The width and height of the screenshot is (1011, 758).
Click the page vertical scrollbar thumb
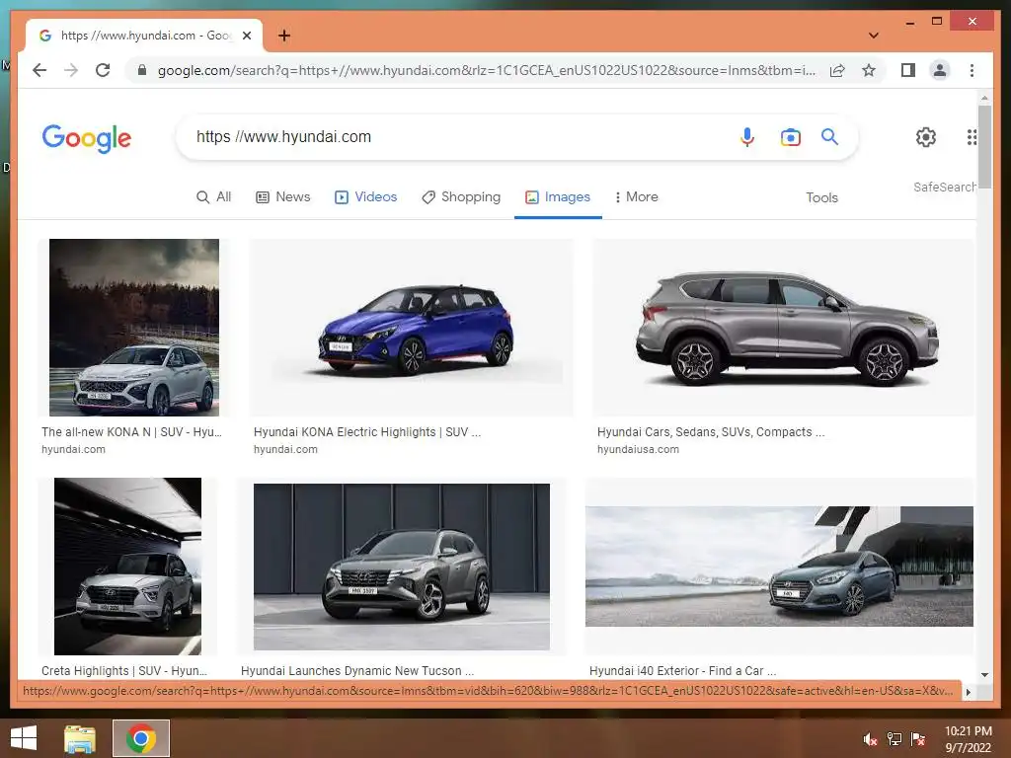point(984,146)
